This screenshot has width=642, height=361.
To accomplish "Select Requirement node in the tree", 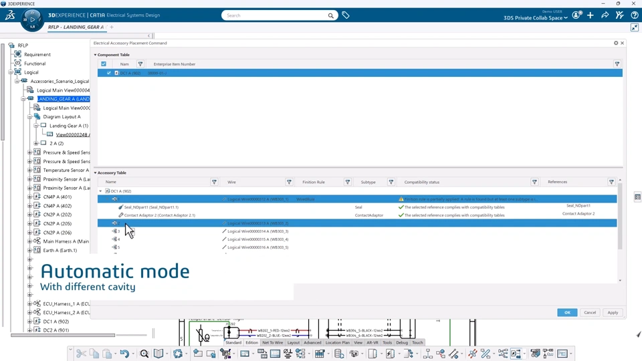I will 37,54.
